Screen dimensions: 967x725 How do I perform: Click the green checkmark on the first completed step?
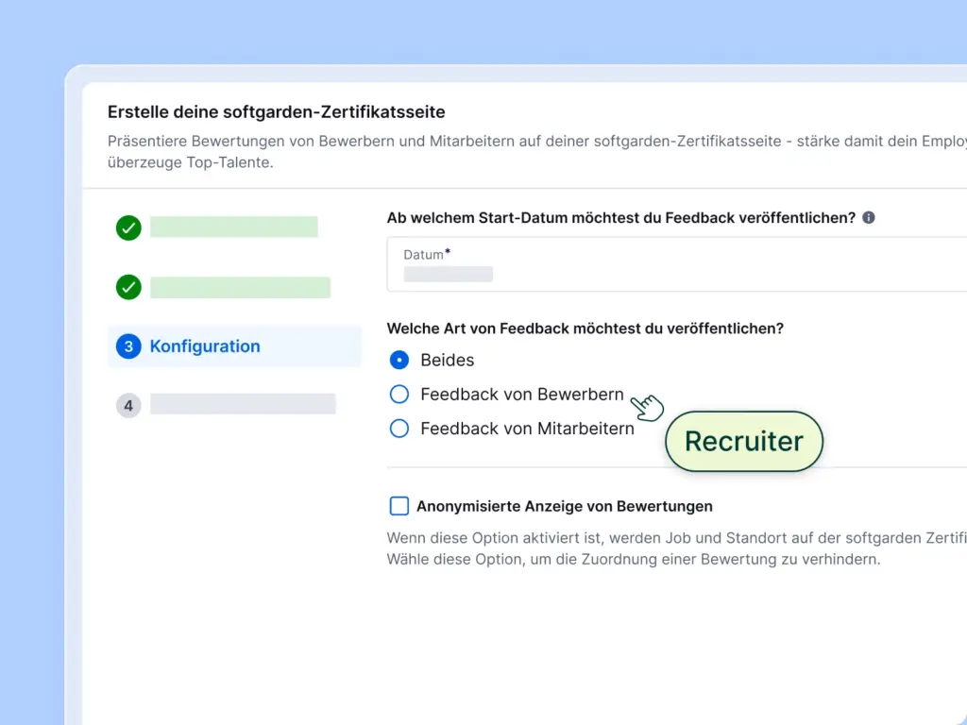pos(127,228)
